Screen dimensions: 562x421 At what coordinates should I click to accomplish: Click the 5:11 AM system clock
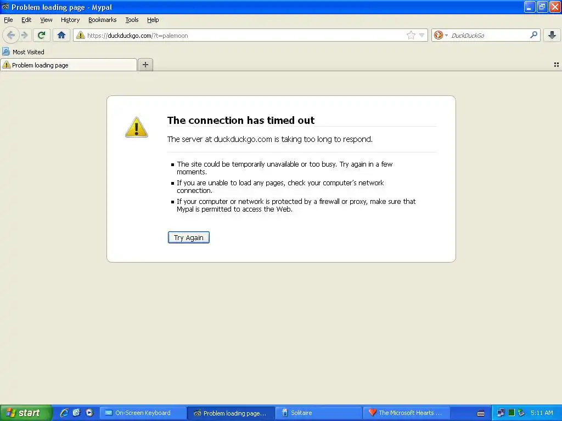(542, 413)
